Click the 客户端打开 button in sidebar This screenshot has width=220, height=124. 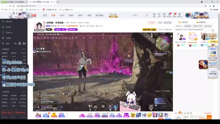pos(7,113)
